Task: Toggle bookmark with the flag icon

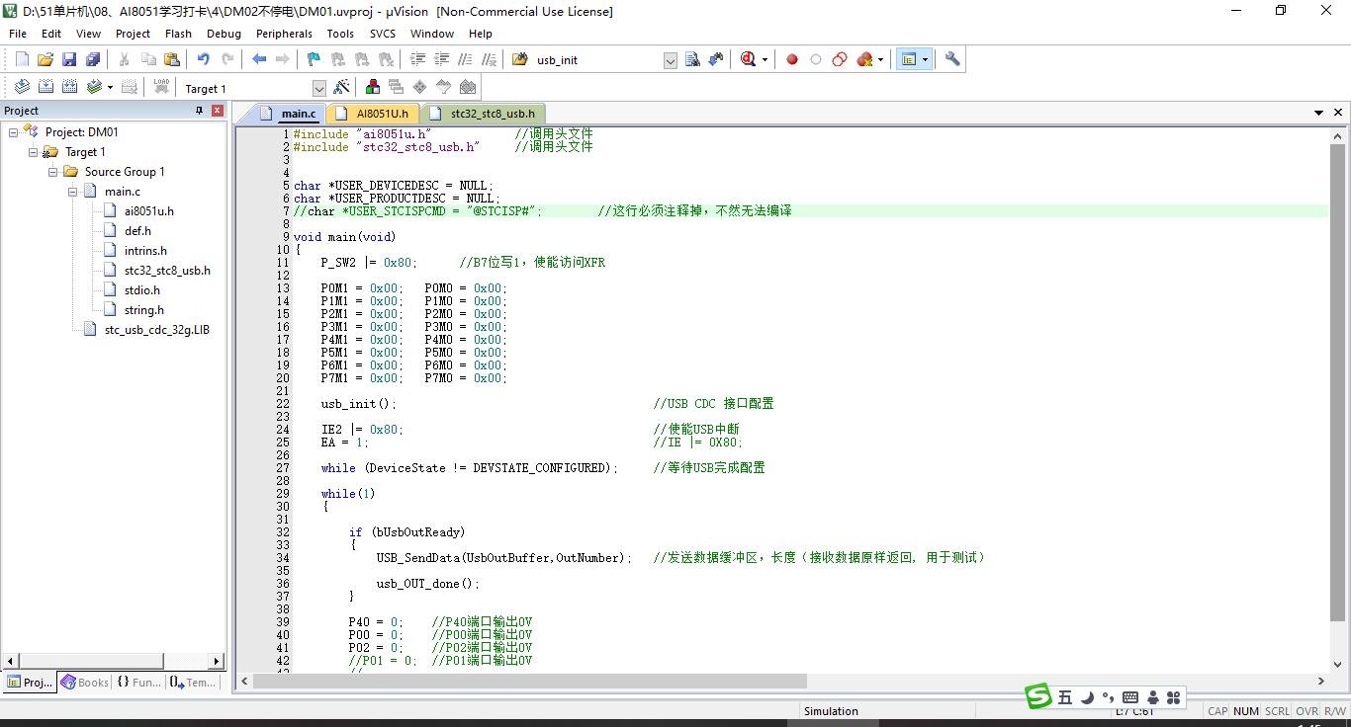Action: point(314,60)
